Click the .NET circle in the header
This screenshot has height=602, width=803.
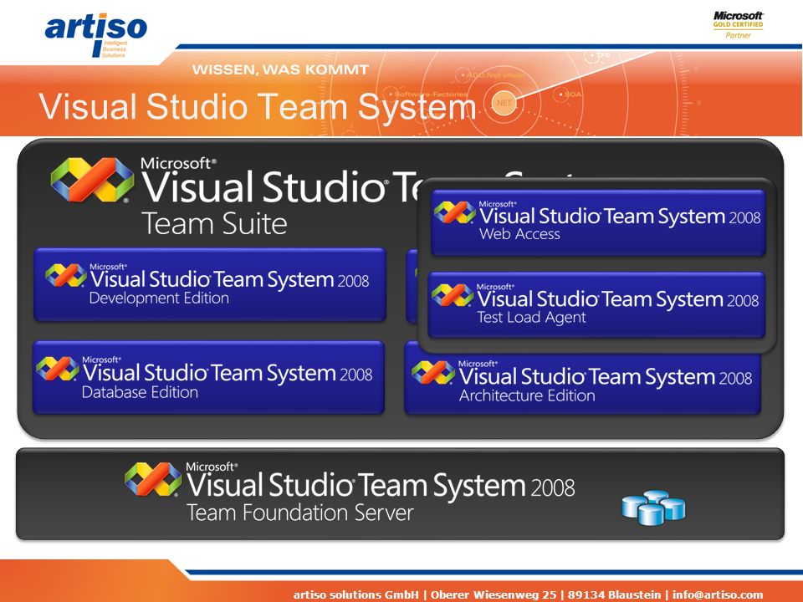point(504,103)
